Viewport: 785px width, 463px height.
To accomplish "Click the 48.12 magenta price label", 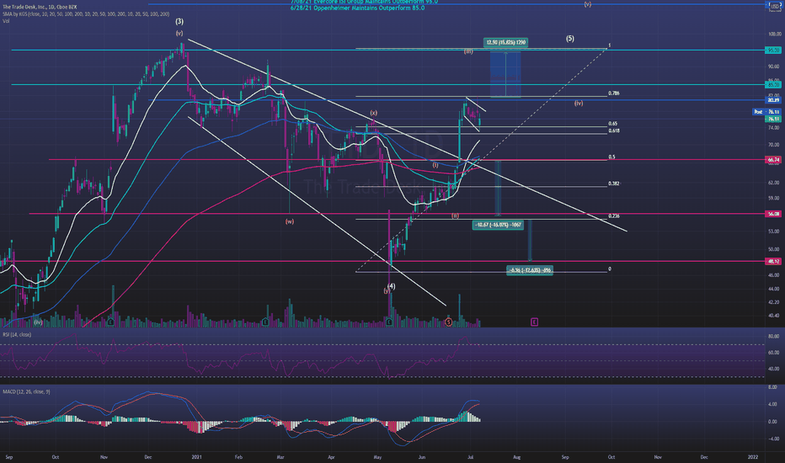I will tap(773, 261).
